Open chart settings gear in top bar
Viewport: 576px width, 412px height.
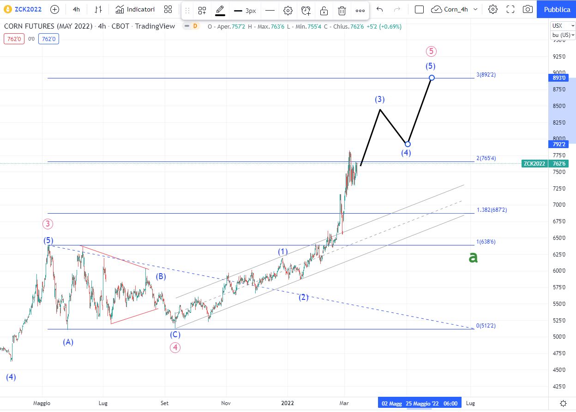[493, 9]
